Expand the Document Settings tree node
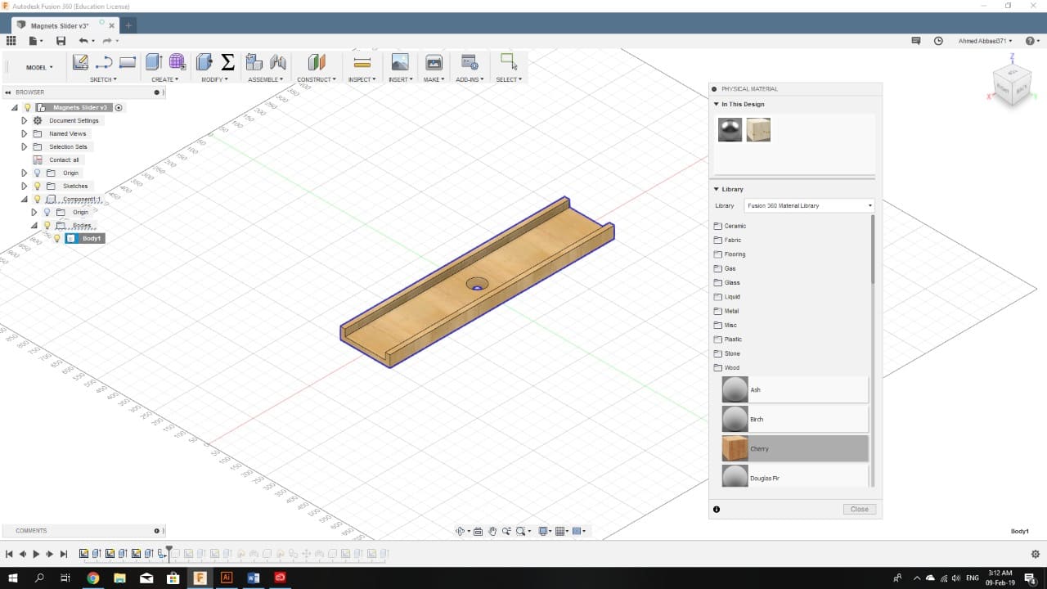The image size is (1047, 589). point(25,120)
